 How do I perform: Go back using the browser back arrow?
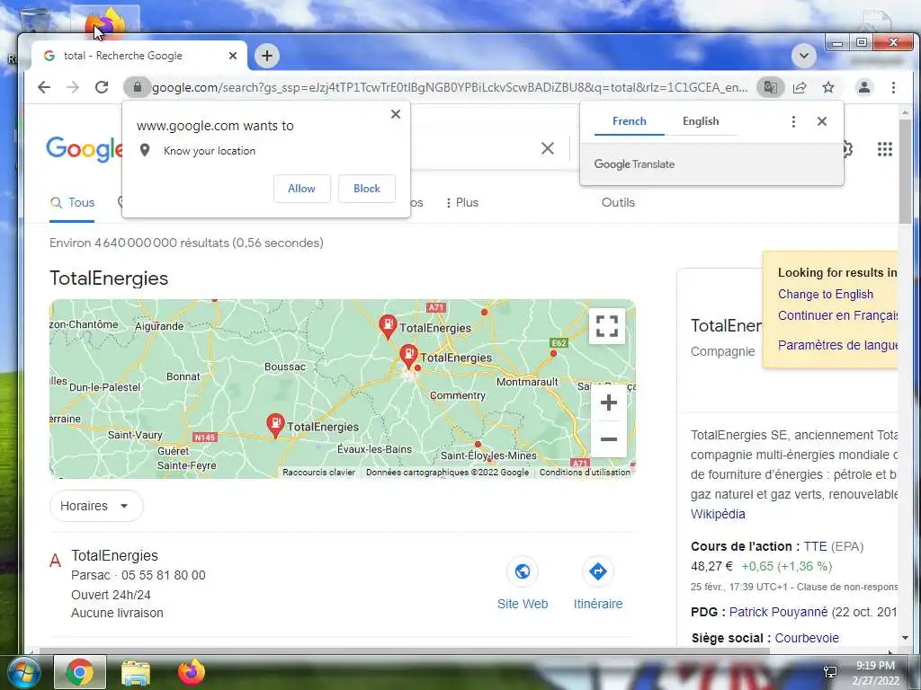(44, 87)
